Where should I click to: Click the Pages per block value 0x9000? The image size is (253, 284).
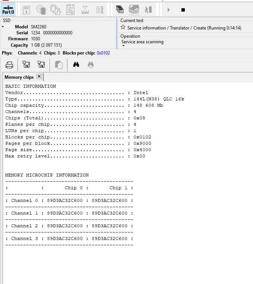pos(142,143)
